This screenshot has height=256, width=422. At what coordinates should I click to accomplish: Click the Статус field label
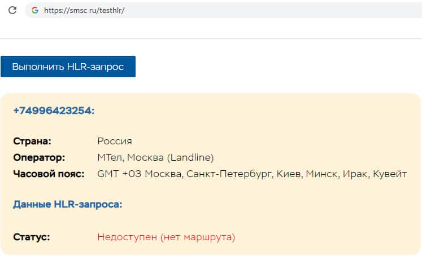point(32,237)
